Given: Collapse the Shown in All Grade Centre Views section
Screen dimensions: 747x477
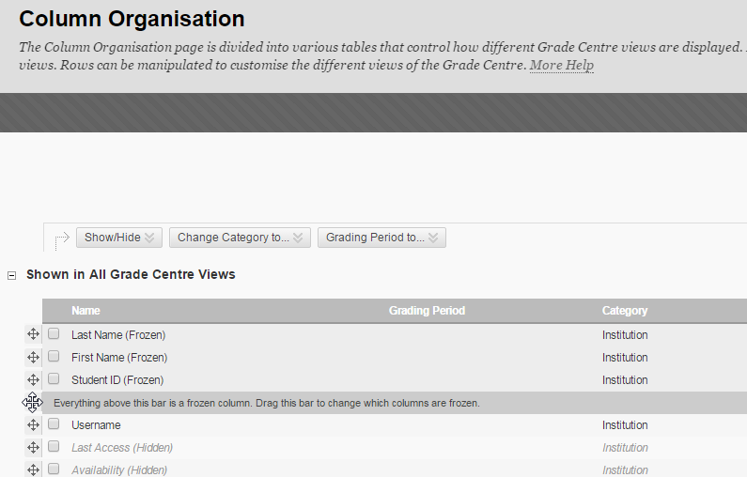Looking at the screenshot, I should click(11, 275).
